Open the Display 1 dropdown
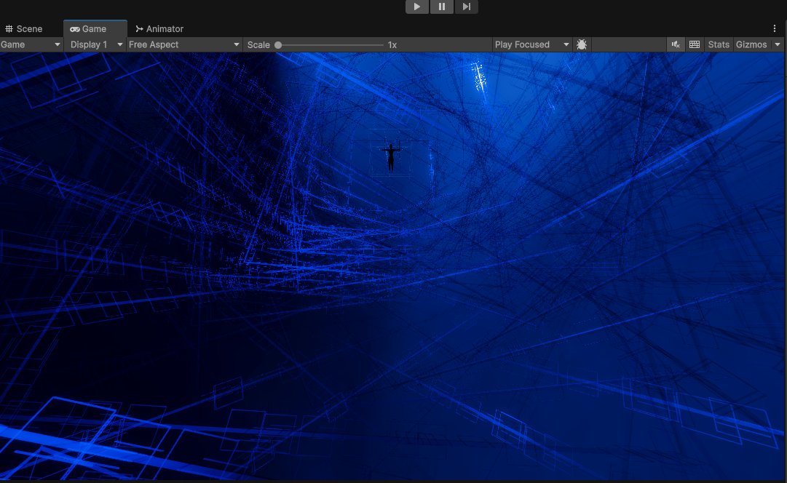Image resolution: width=787 pixels, height=483 pixels. point(95,44)
